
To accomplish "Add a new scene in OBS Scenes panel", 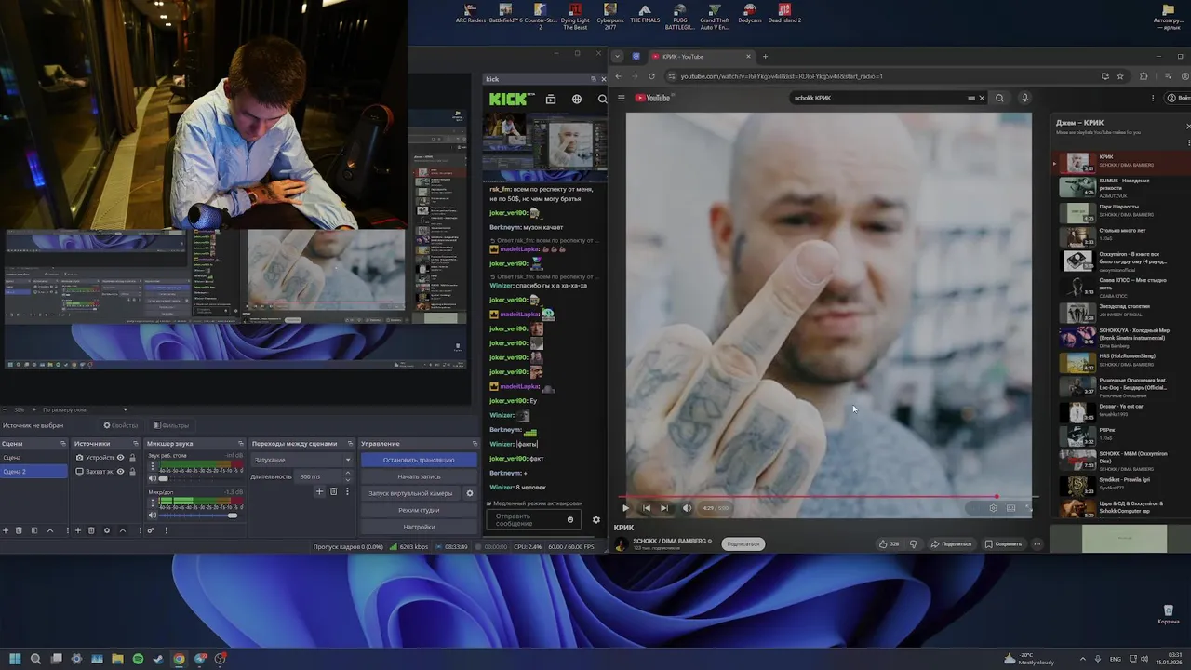I will (5, 530).
